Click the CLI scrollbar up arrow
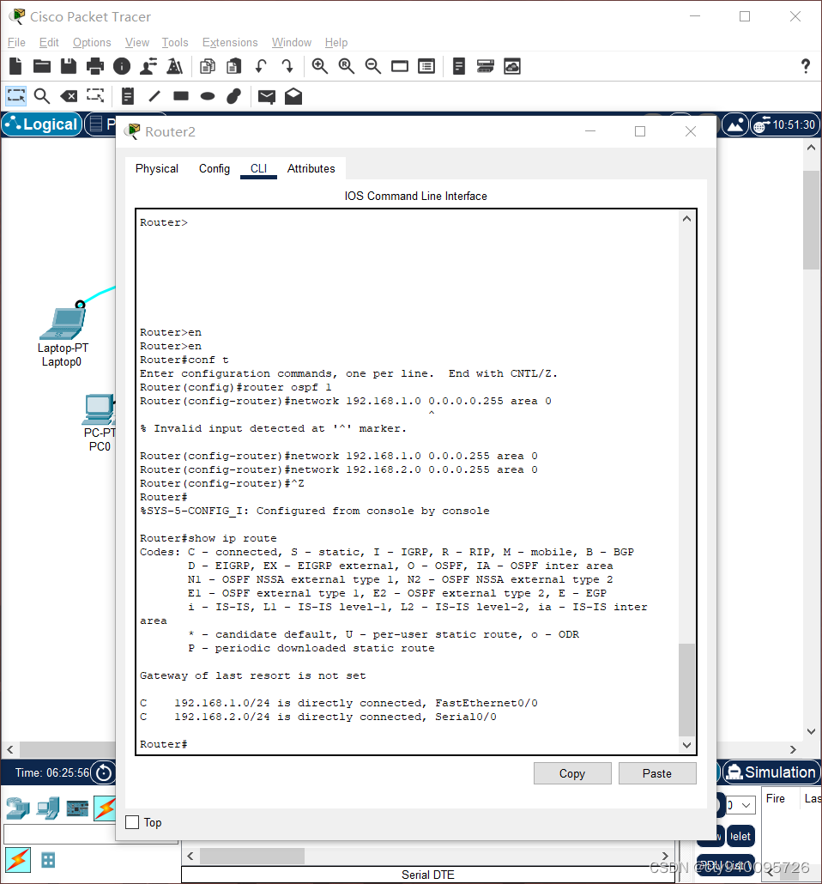Viewport: 822px width, 884px height. tap(686, 219)
